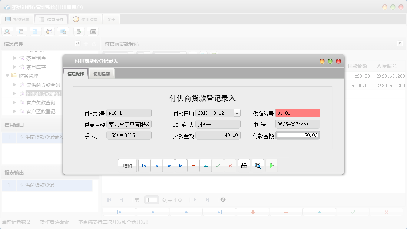Cancel edits with the red X icon
This screenshot has width=407, height=229.
[230, 166]
